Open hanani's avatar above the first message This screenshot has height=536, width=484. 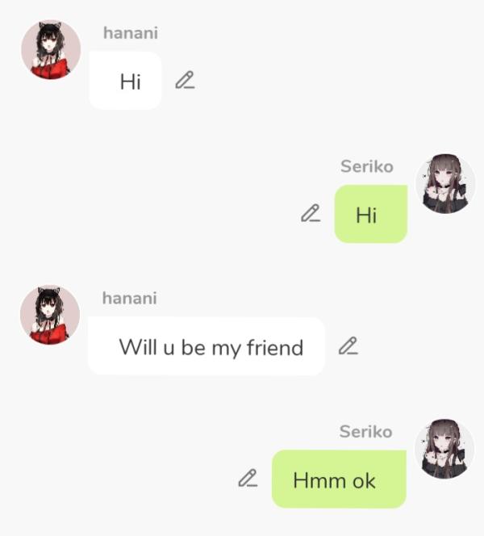[x=51, y=49]
